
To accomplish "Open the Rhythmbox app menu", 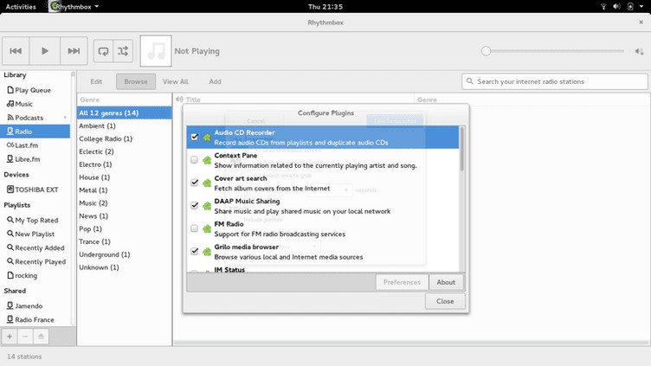I will pos(74,7).
